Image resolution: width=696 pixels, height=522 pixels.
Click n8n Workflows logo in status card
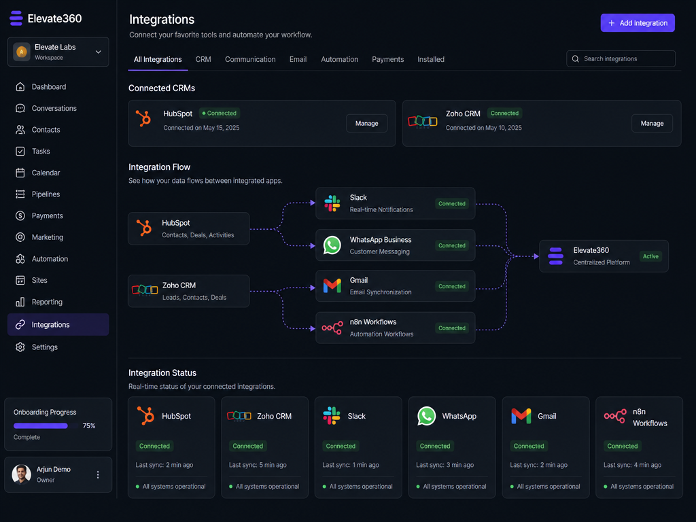(x=615, y=416)
